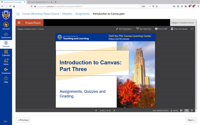Advance to the next slide arrow
The height and width of the screenshot is (125, 200).
pyautogui.click(x=115, y=111)
